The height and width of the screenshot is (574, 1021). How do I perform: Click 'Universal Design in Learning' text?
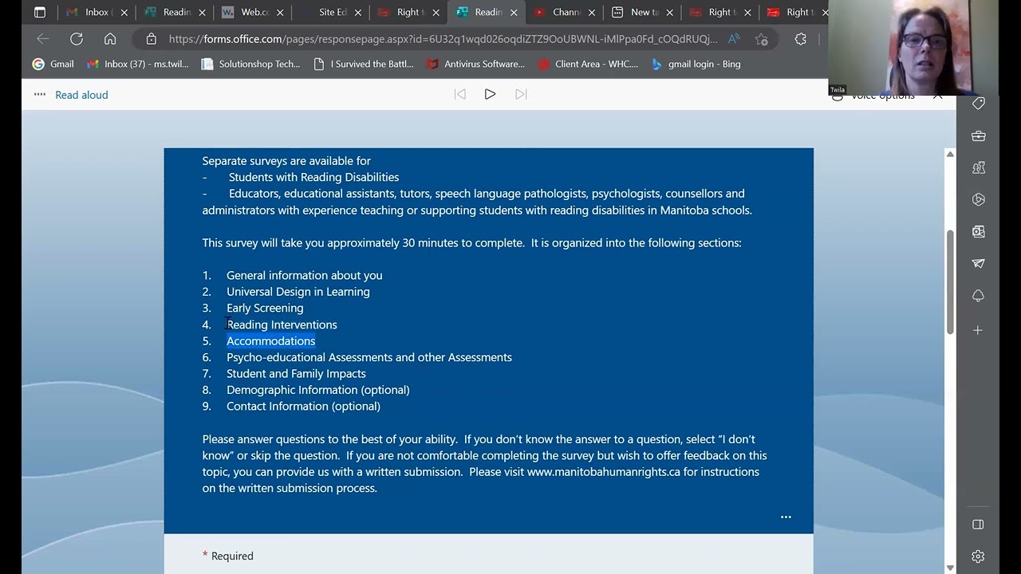298,292
